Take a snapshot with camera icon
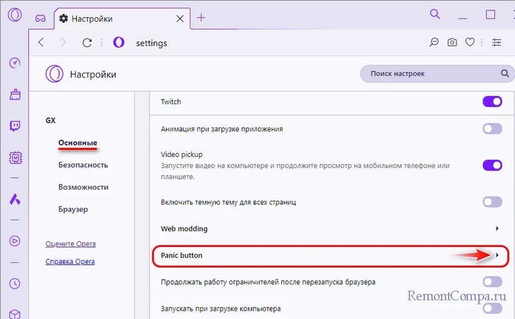This screenshot has width=515, height=319. click(453, 43)
